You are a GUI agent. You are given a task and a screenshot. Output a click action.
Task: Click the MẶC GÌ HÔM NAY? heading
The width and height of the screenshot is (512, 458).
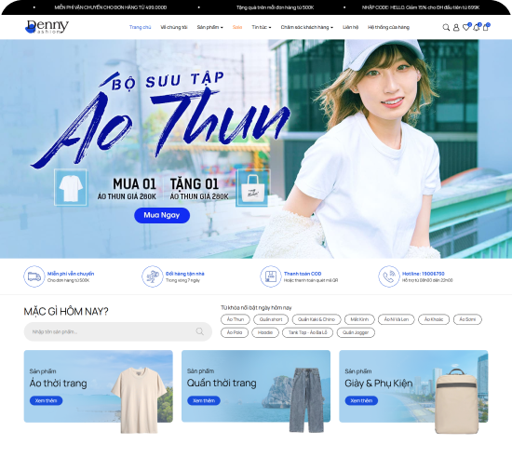click(66, 312)
